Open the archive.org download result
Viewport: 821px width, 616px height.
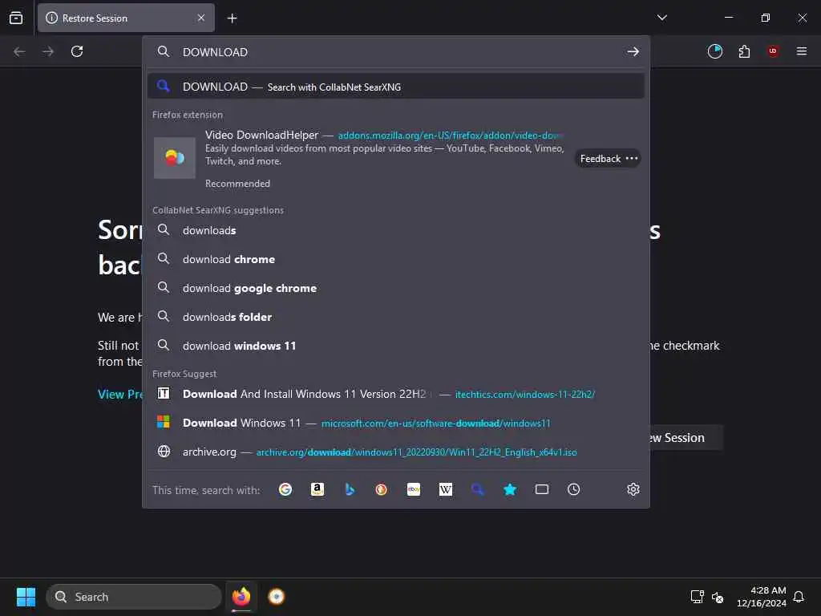click(396, 451)
